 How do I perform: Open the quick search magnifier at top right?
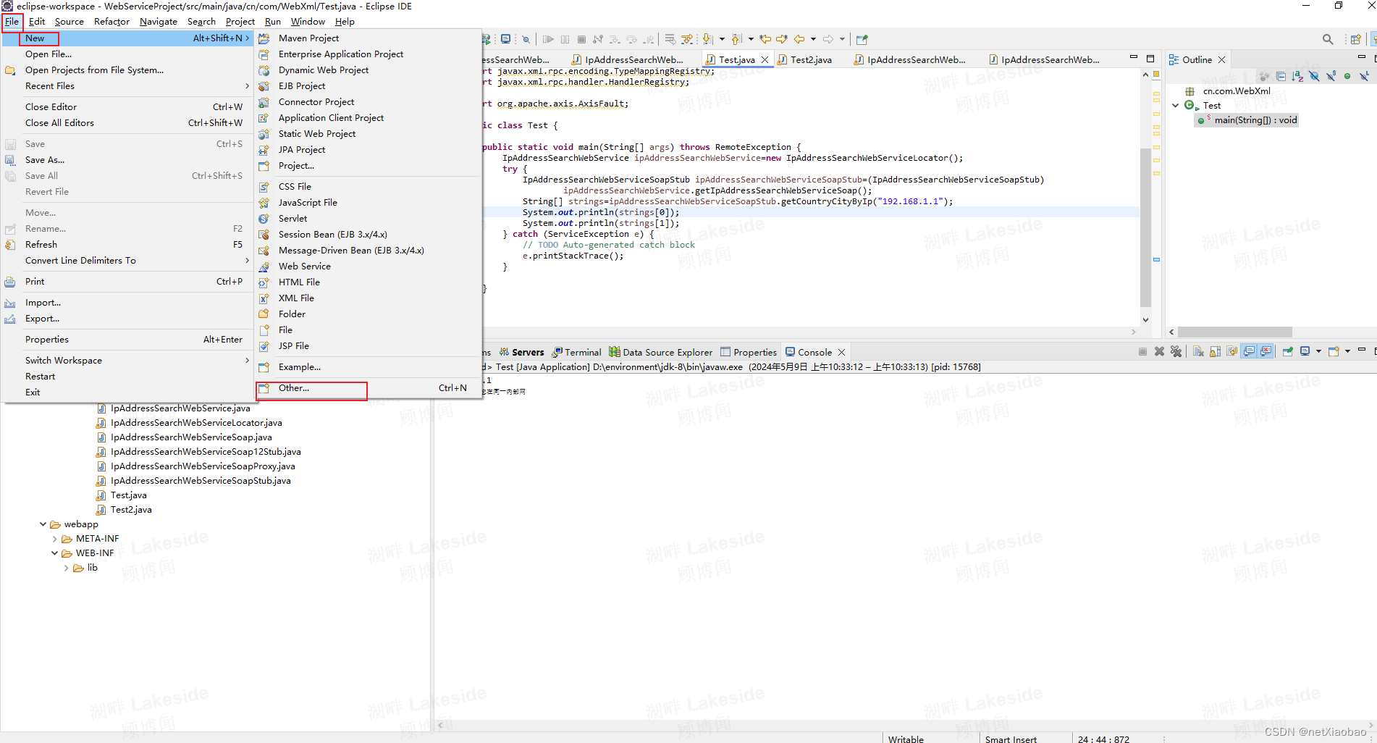click(1328, 38)
